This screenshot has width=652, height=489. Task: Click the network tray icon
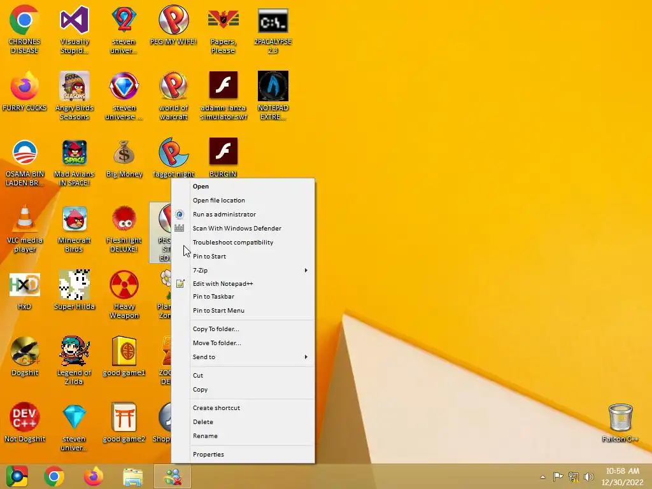pyautogui.click(x=574, y=476)
